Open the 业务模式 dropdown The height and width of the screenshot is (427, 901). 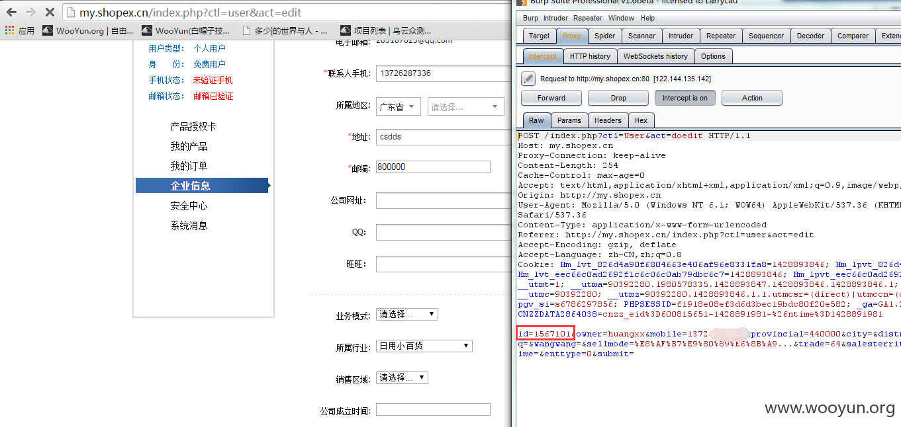pyautogui.click(x=406, y=314)
